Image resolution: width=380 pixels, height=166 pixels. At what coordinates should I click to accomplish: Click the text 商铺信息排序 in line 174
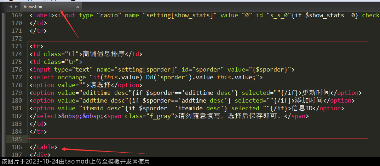(x=104, y=54)
